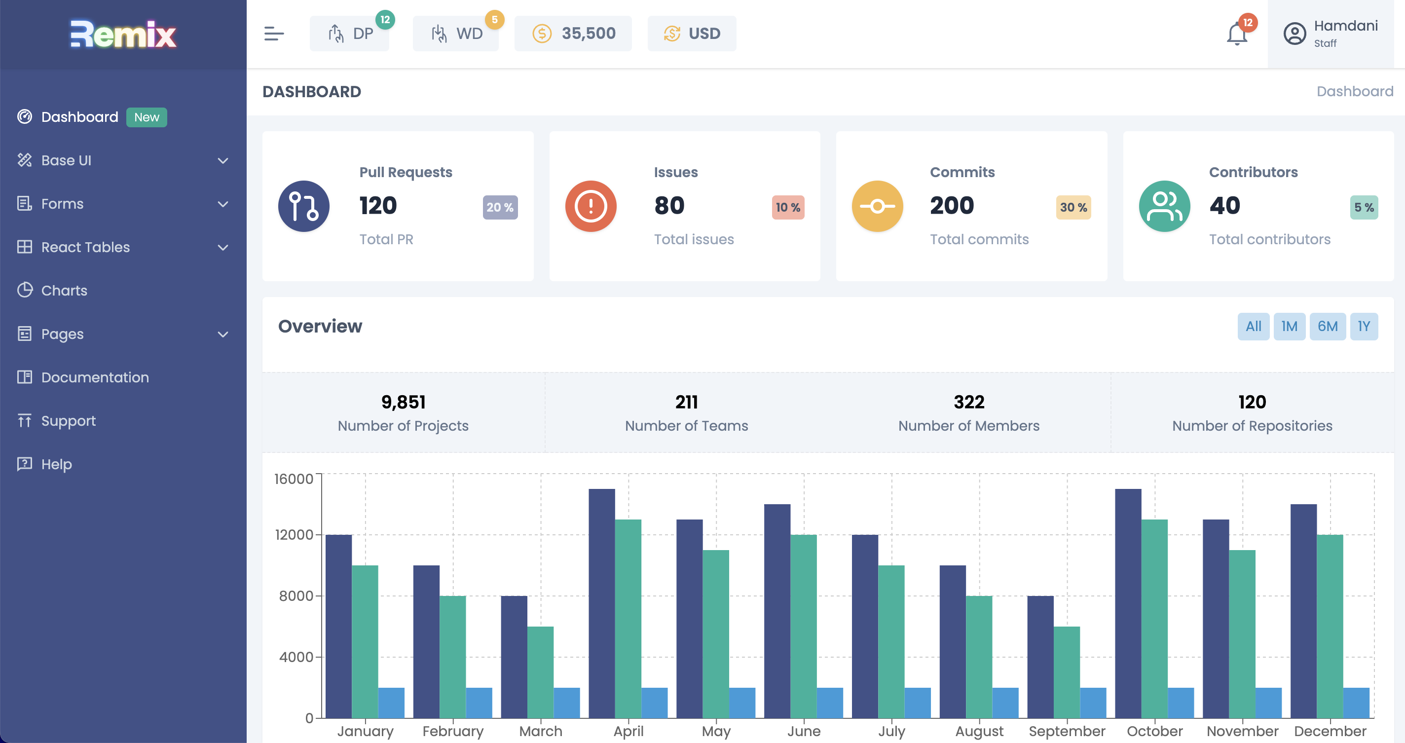Screen dimensions: 1405x743
Task: Click the Hamdani user avatar icon
Action: [x=1294, y=34]
